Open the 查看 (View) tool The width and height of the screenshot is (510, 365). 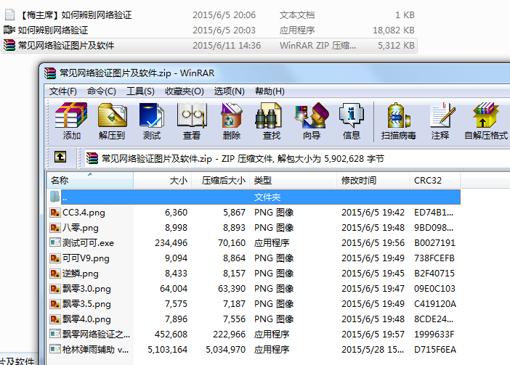tap(192, 121)
